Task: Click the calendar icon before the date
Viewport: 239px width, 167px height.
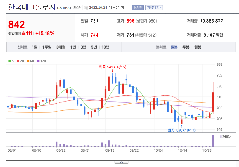Action: pyautogui.click(x=86, y=8)
